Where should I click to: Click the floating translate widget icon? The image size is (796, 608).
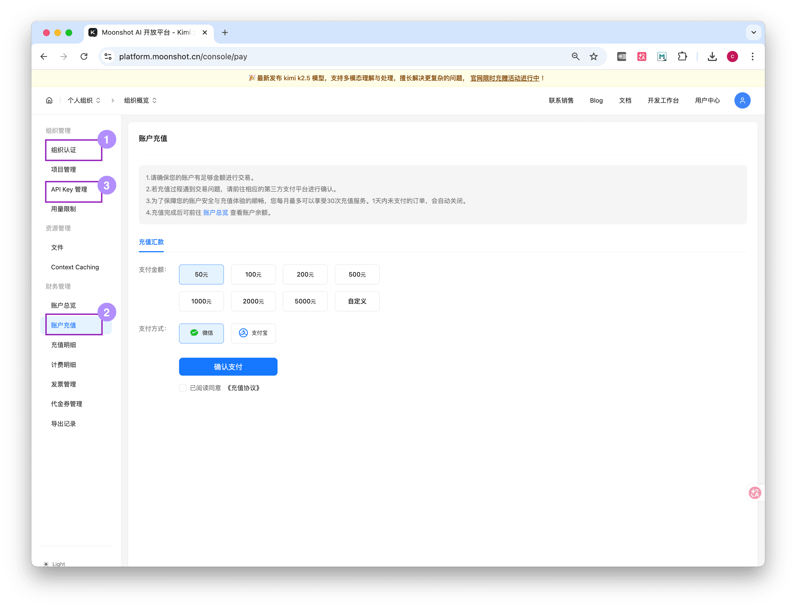click(x=755, y=492)
